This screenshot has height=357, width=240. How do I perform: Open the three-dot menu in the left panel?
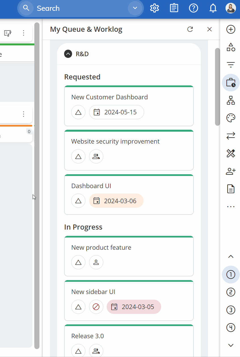(24, 33)
